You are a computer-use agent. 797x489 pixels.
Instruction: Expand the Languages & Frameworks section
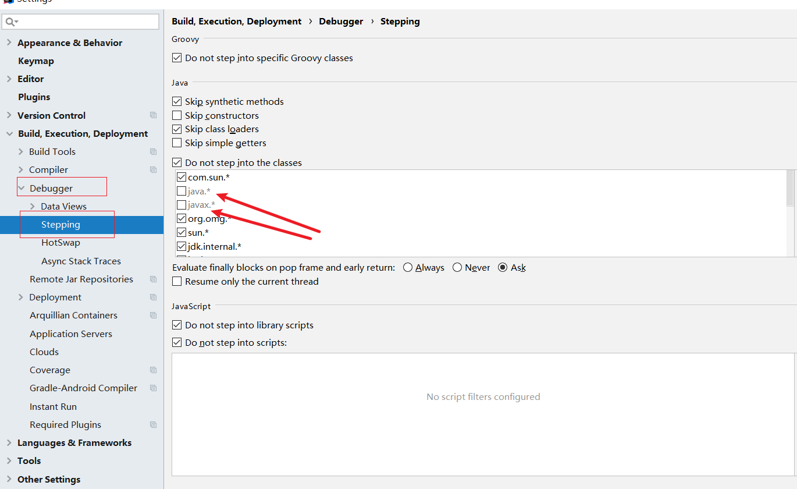point(9,443)
